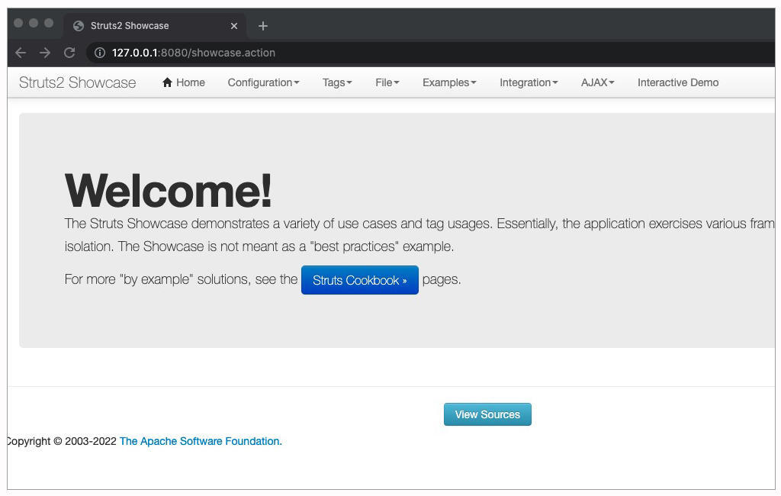Screen dimensions: 781x496
Task: Click the URL address bar field
Action: [381, 53]
